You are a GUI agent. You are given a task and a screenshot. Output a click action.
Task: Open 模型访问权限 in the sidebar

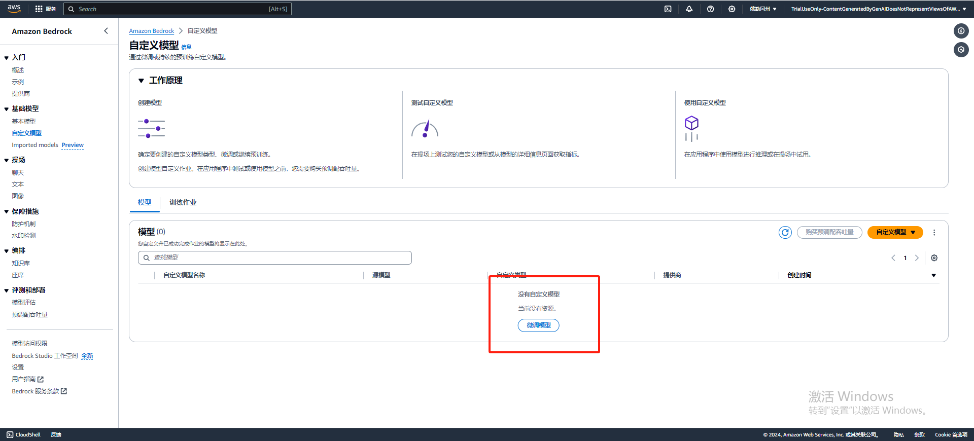click(29, 344)
